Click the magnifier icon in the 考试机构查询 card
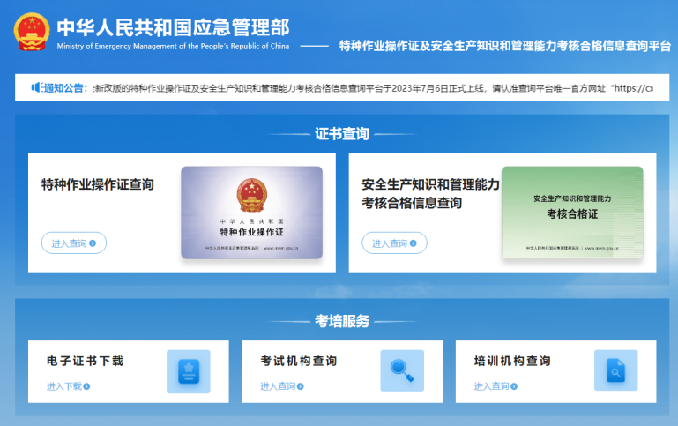 401,370
